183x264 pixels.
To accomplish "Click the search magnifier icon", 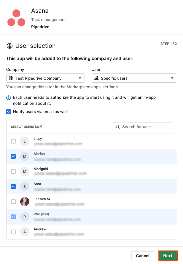I will (x=118, y=126).
